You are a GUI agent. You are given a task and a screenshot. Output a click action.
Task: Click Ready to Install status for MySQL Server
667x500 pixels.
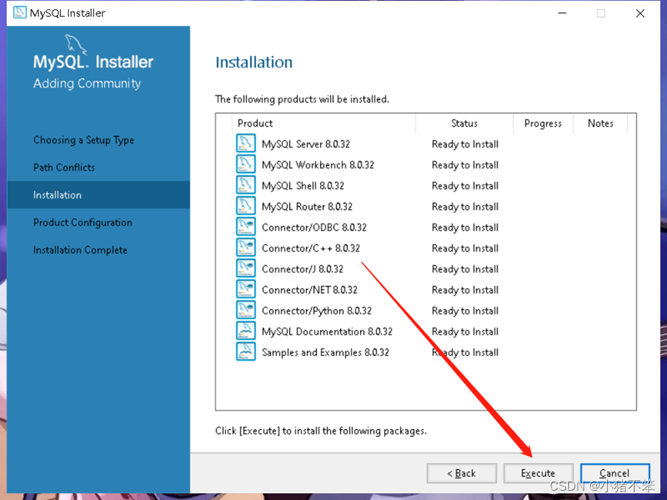point(465,145)
